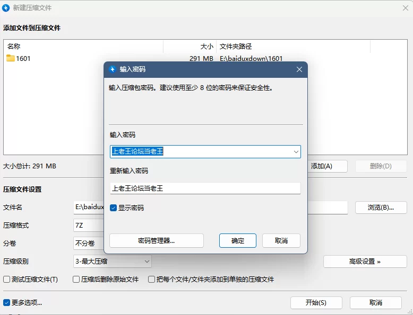The image size is (413, 315).
Task: Enable 测试压缩文件(T) checkbox
Action: (7, 280)
